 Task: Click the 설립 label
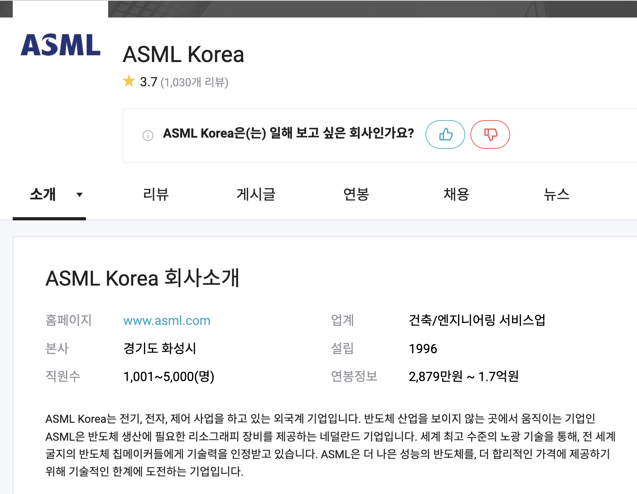342,348
